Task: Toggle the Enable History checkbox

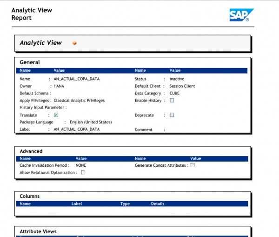Action: (x=172, y=100)
